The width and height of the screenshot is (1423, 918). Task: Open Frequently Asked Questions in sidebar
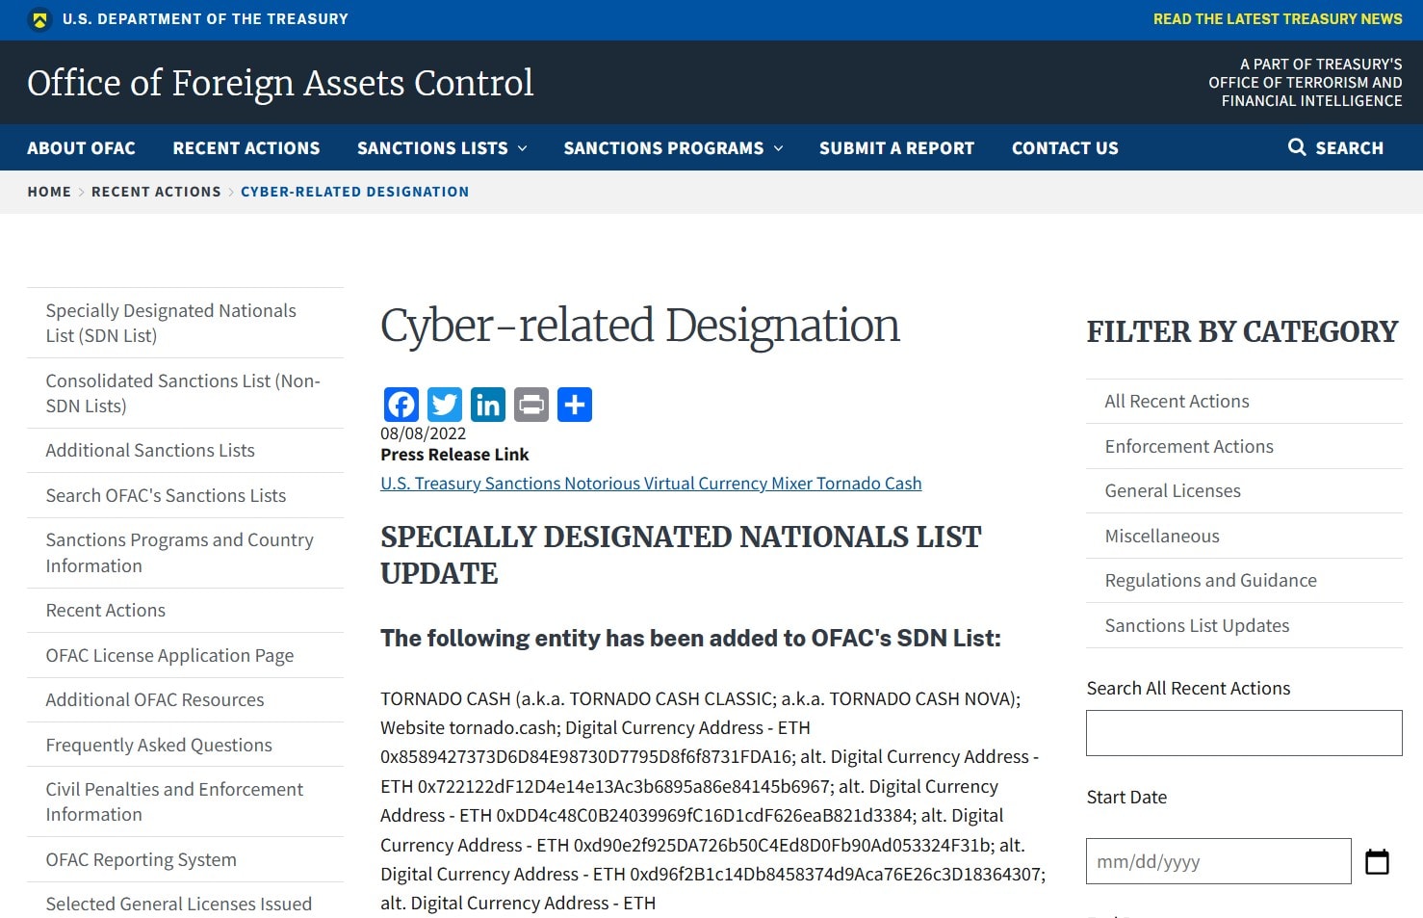tap(159, 745)
